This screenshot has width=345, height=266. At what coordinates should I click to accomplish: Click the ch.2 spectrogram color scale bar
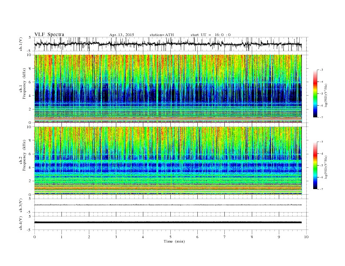pos(315,166)
